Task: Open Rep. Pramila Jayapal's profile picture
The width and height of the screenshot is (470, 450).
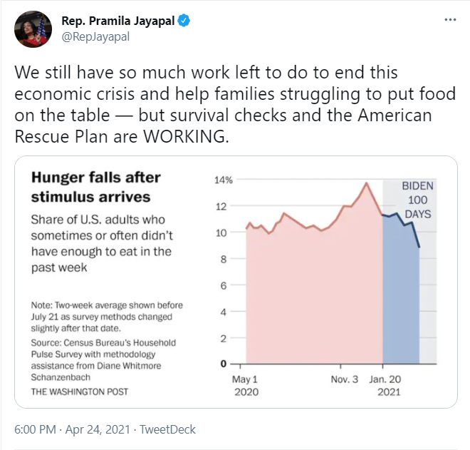Action: [33, 29]
